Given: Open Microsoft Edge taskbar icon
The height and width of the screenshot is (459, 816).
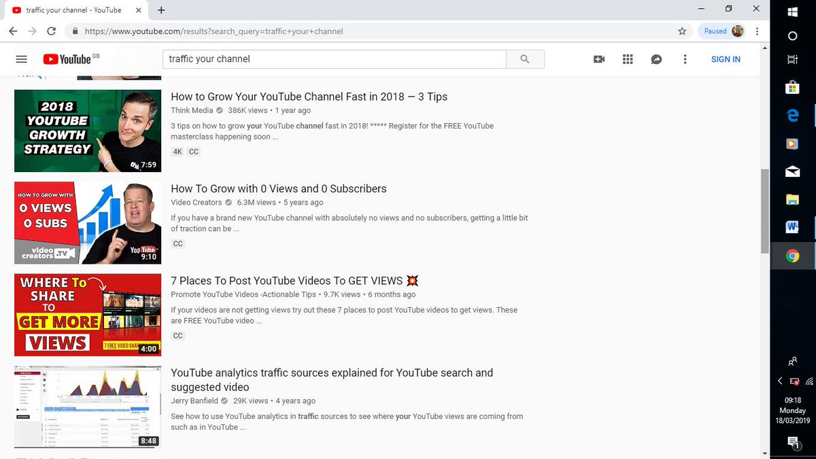Looking at the screenshot, I should 792,116.
